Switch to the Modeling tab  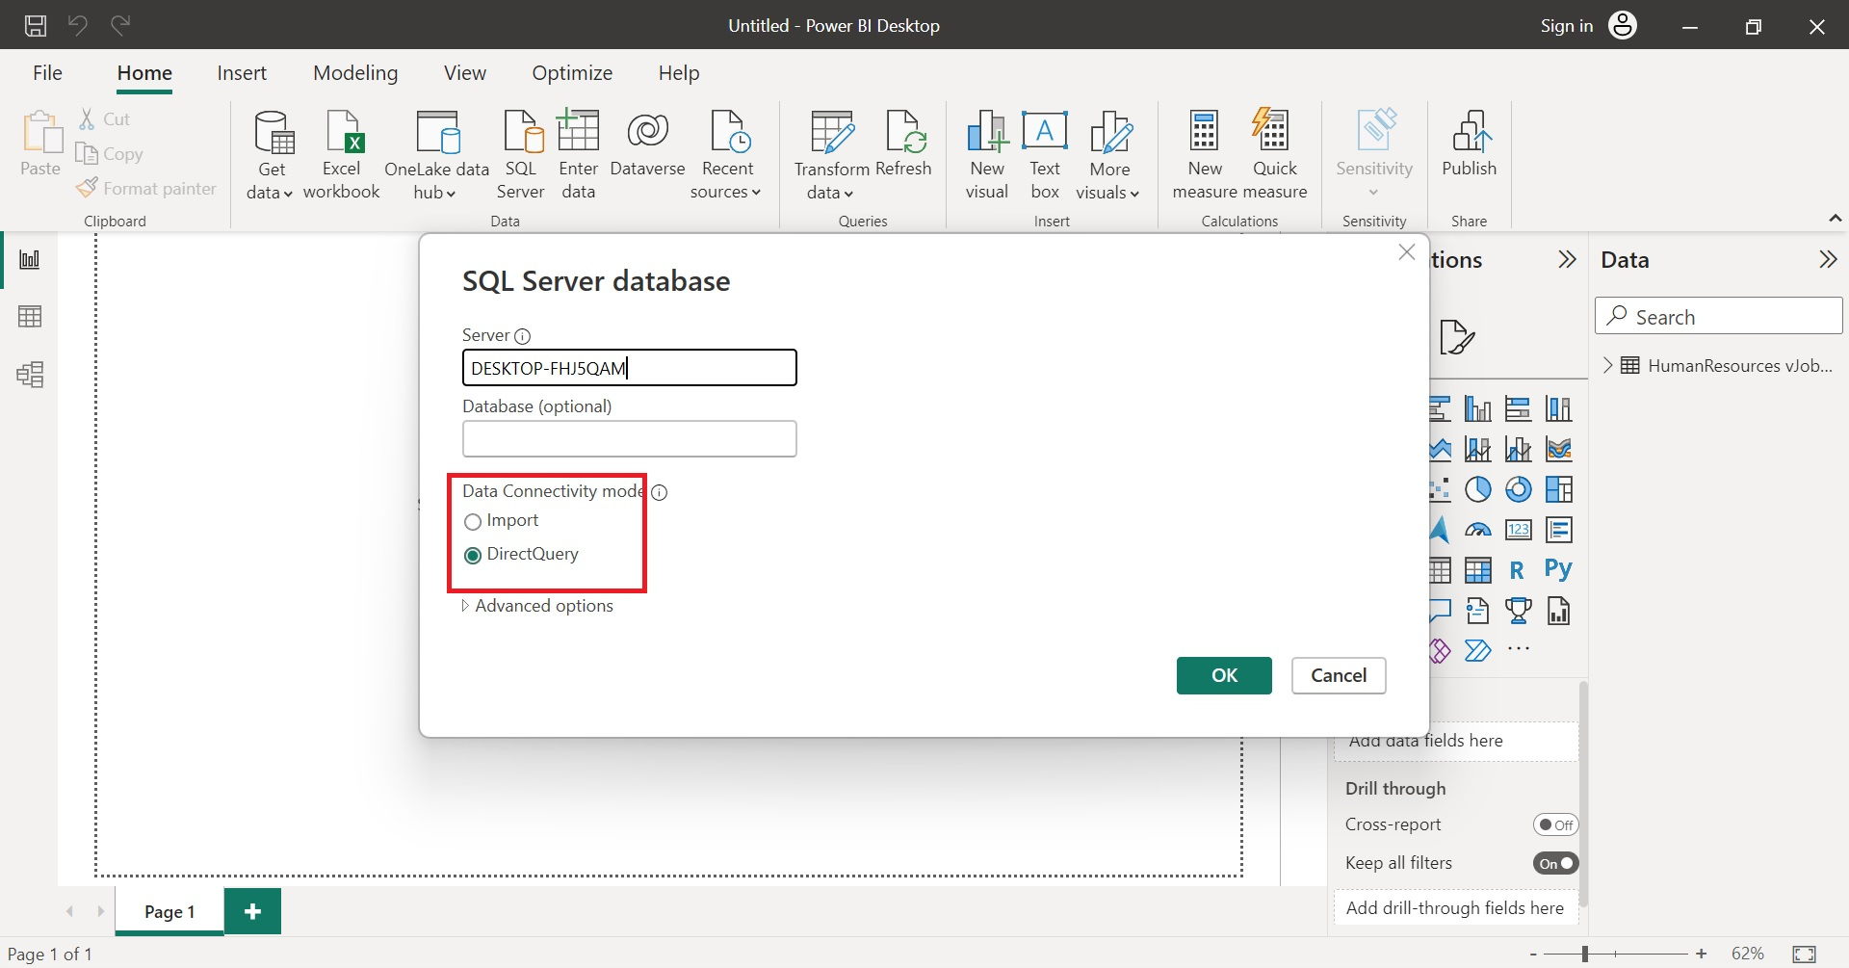[x=355, y=73]
